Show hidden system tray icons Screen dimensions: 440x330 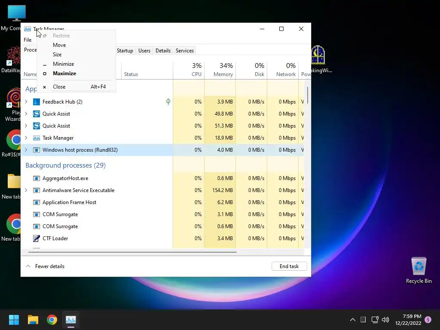[353, 320]
